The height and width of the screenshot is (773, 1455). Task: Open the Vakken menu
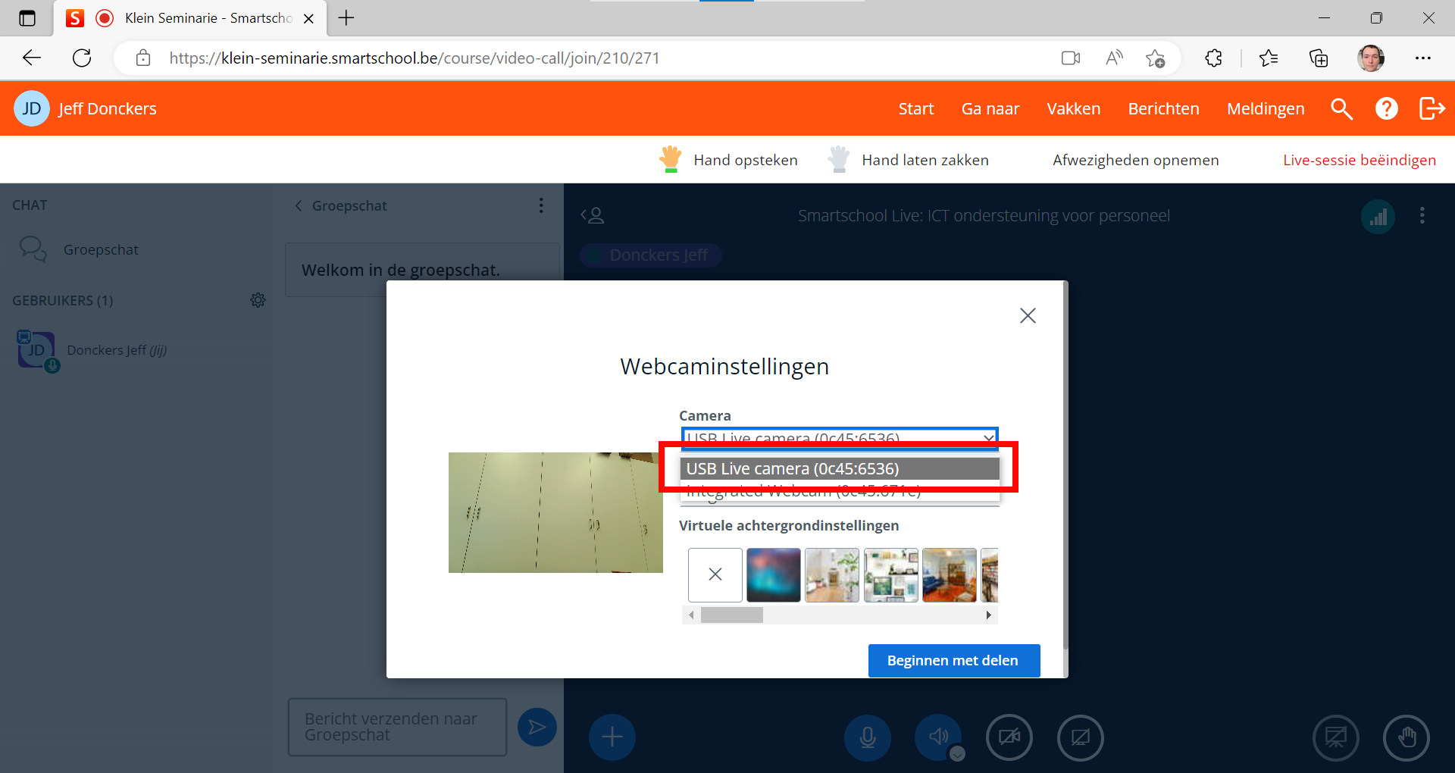pos(1073,109)
